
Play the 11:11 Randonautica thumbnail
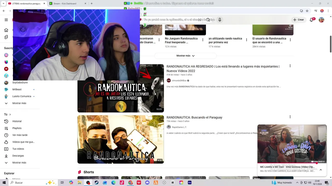pyautogui.click(x=121, y=88)
